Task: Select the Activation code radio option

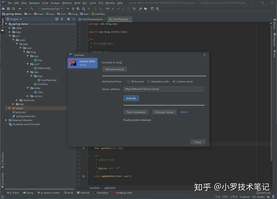Action: 158,81
